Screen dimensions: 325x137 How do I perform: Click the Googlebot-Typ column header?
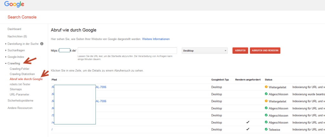point(220,80)
